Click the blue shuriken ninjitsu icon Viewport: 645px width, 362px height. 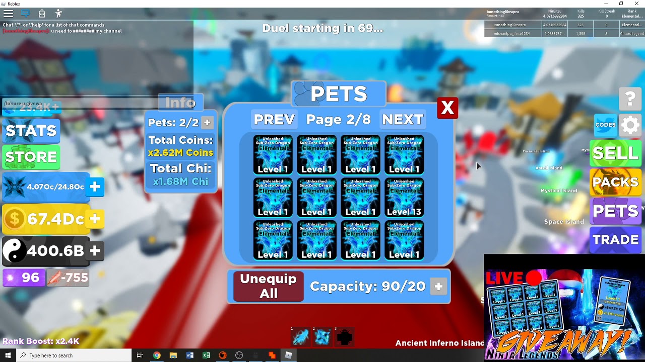click(x=15, y=187)
